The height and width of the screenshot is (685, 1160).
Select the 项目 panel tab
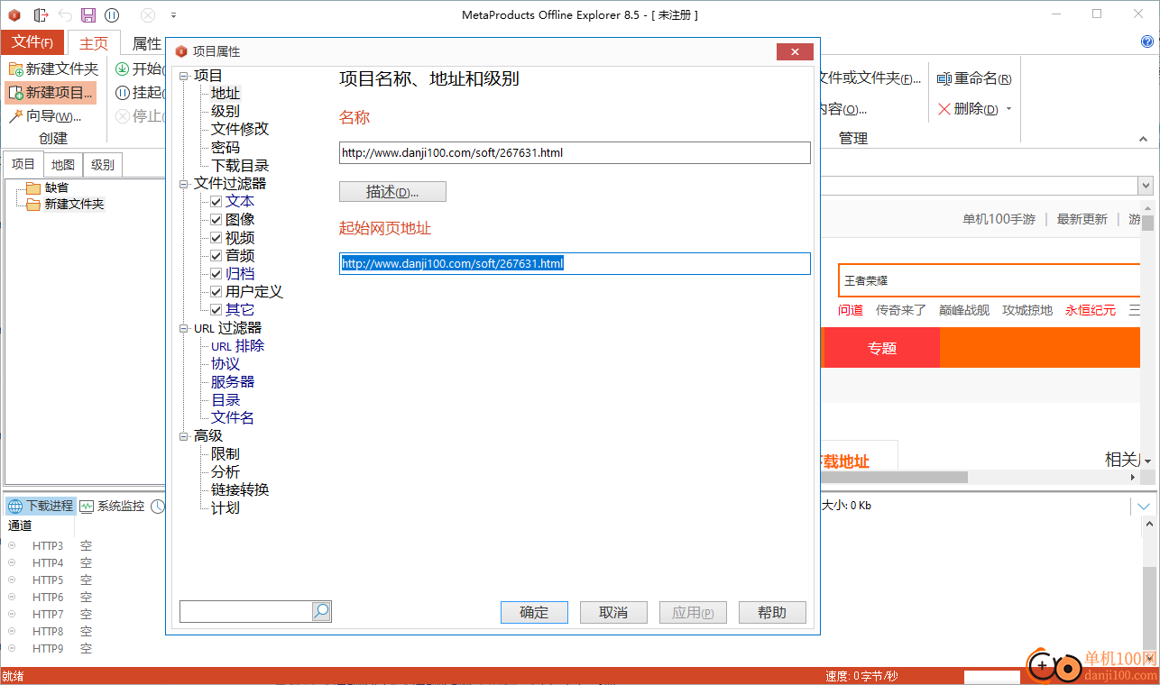tap(23, 164)
